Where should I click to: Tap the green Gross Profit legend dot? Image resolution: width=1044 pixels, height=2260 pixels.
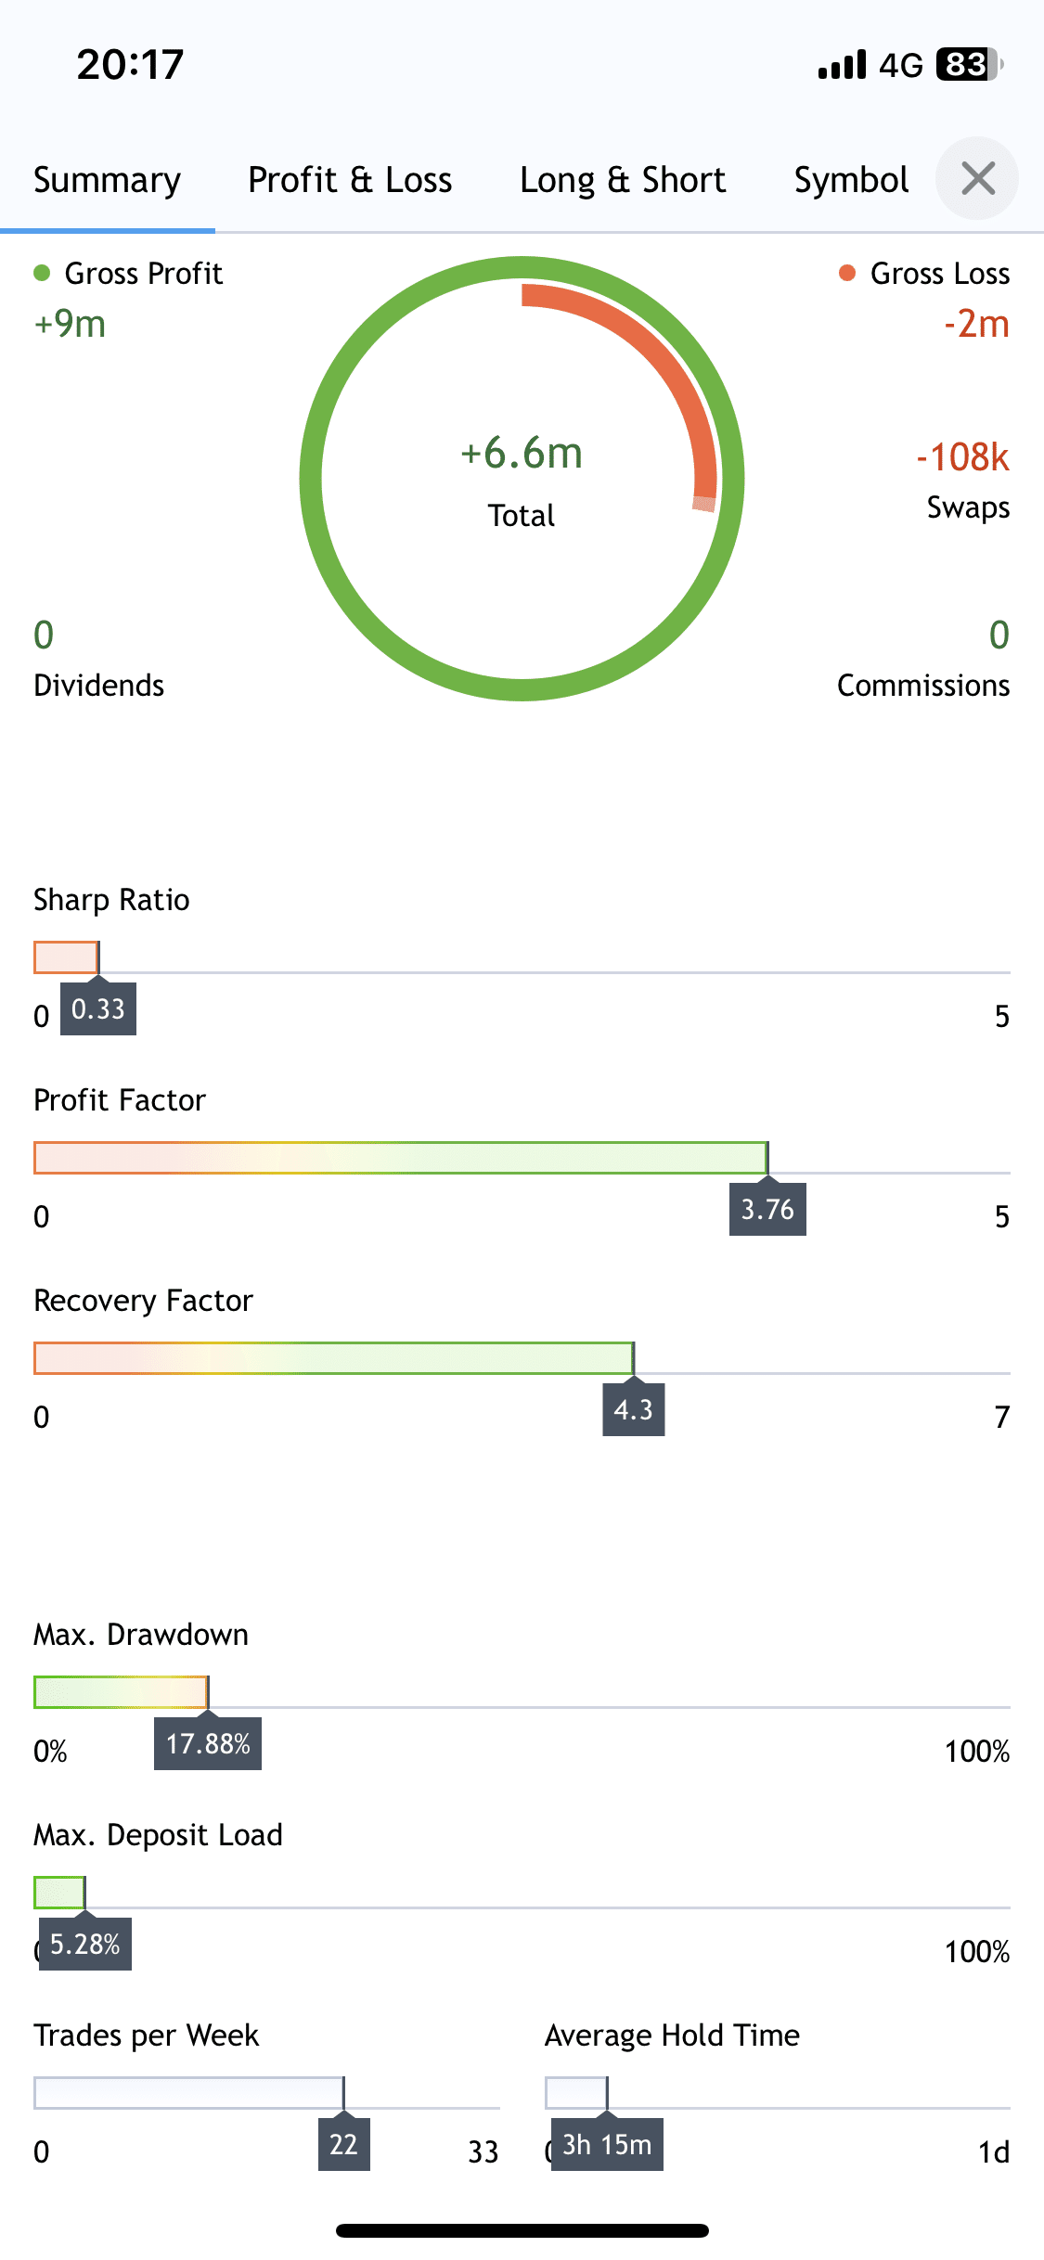click(x=42, y=273)
